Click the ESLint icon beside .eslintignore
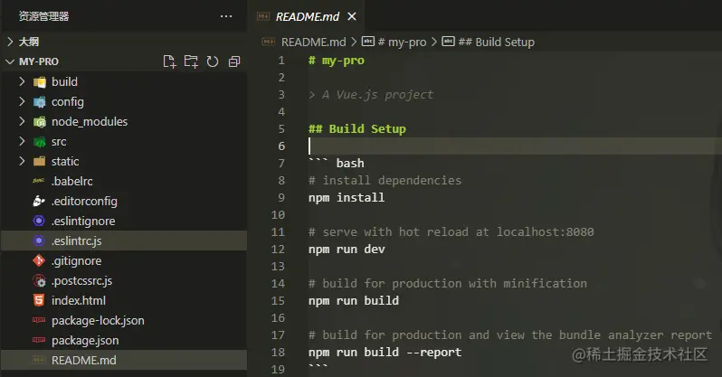Screen dimensions: 722x377 [39, 221]
